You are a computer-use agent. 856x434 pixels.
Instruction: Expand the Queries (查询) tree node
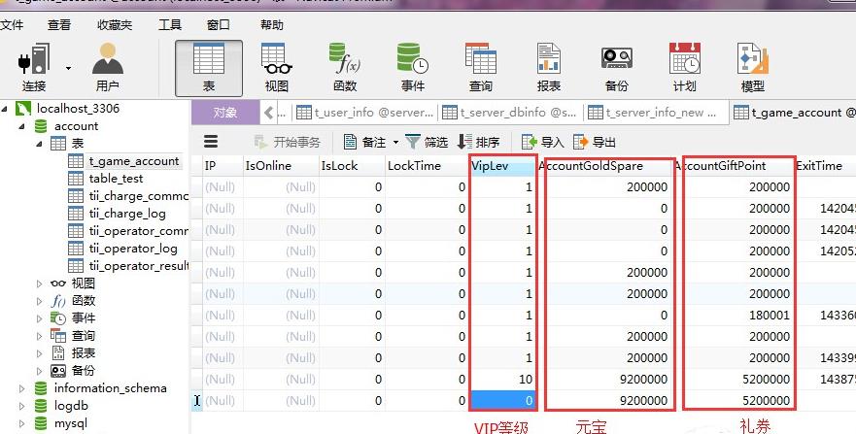[39, 336]
